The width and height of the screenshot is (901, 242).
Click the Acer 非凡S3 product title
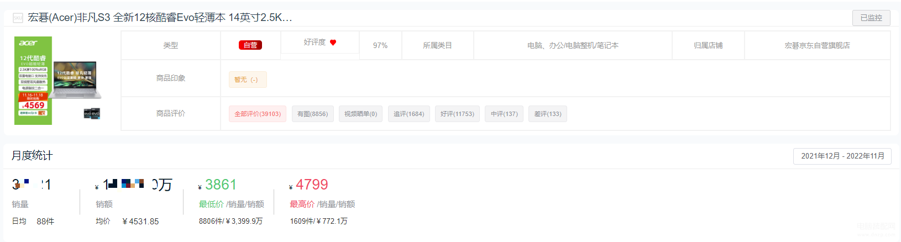[x=160, y=18]
